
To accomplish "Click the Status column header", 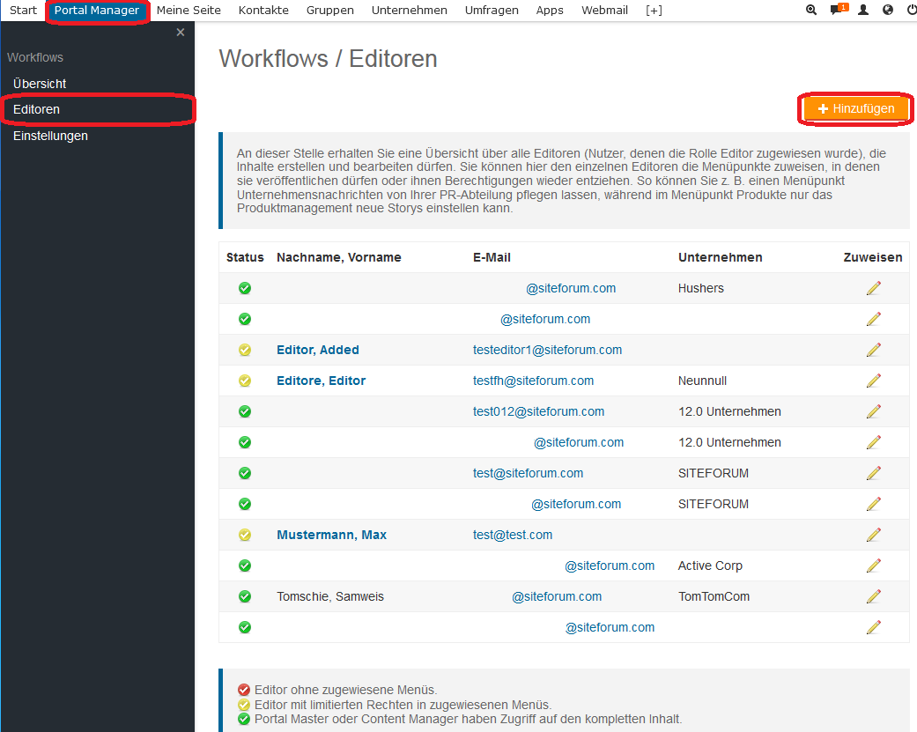I will 245,257.
